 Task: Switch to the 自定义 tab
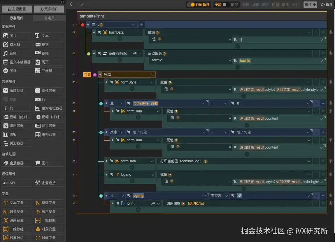coord(49,18)
